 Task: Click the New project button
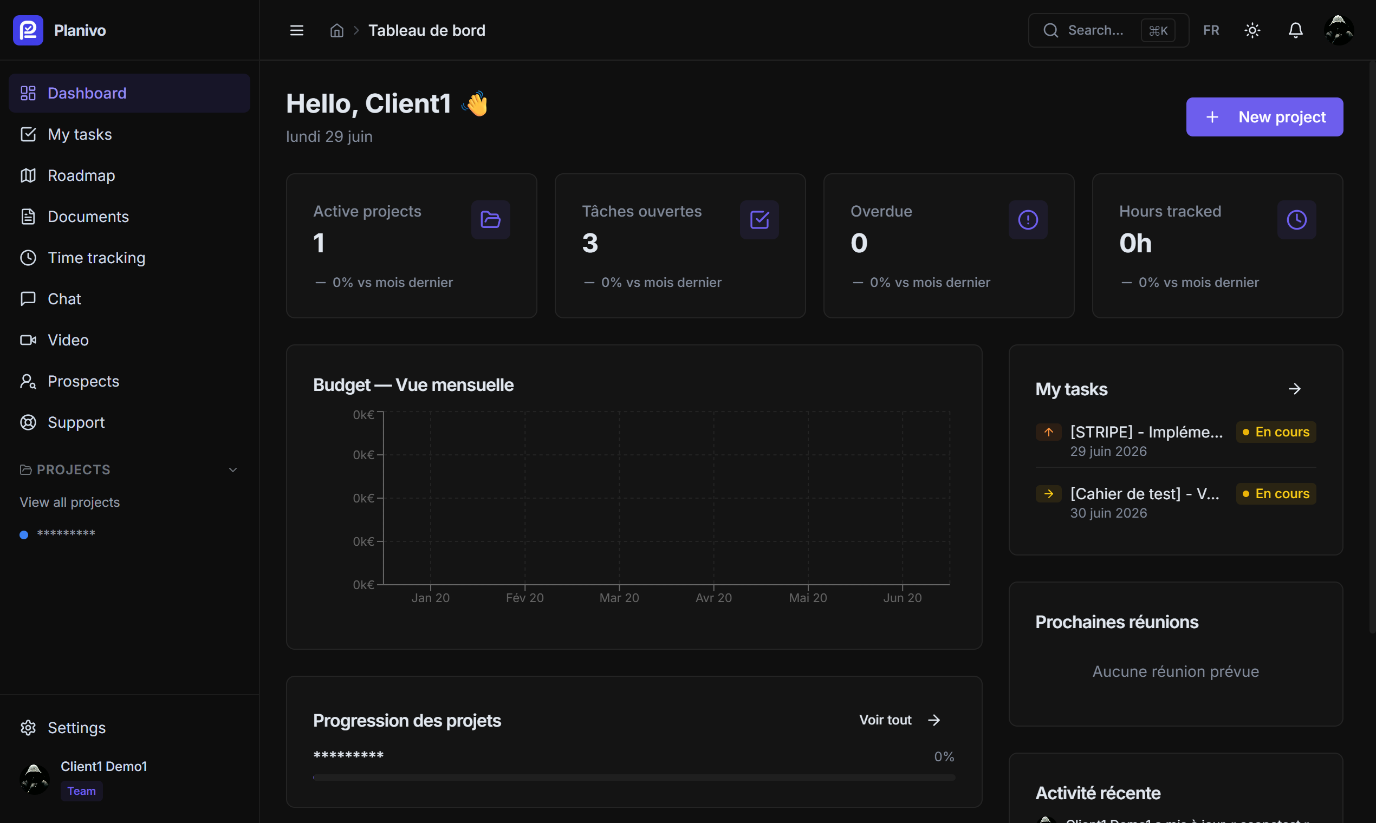click(x=1264, y=117)
